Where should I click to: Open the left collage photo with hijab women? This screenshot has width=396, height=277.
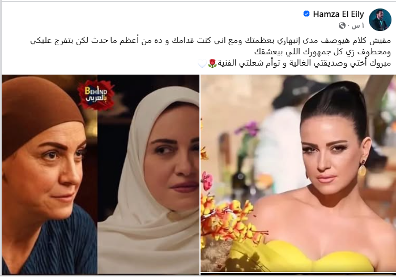(x=100, y=175)
